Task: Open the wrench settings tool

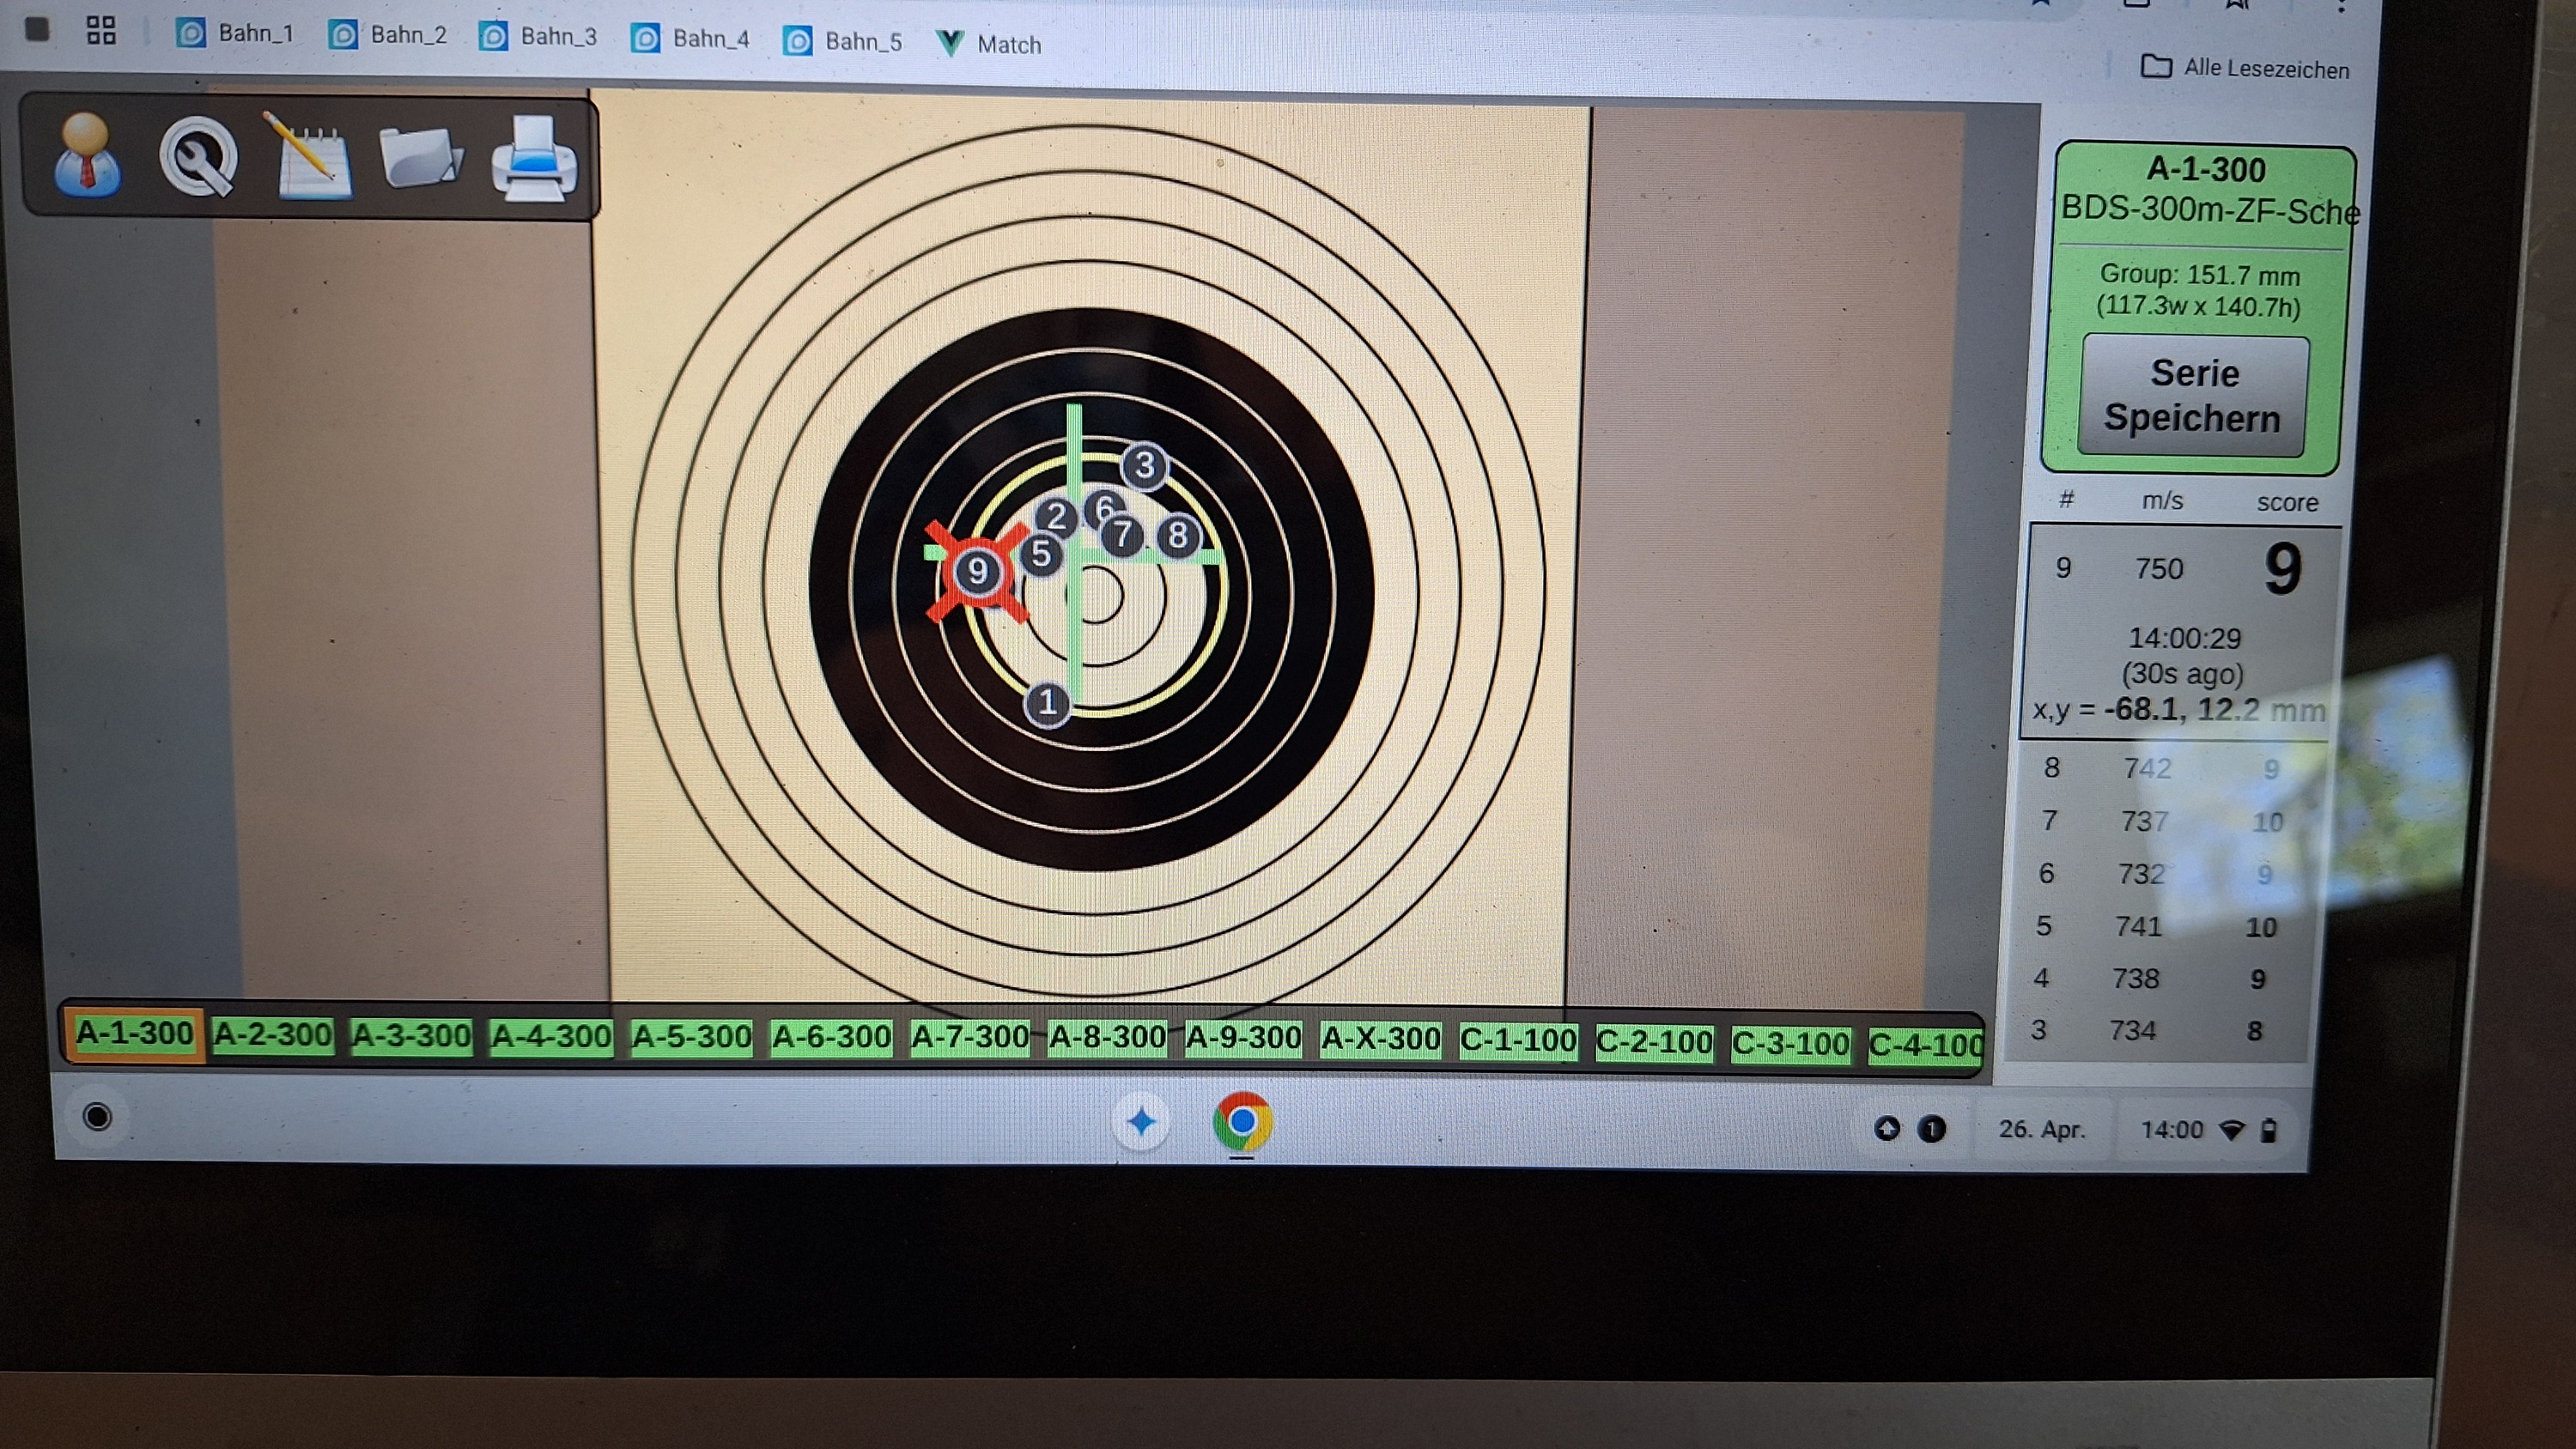Action: click(198, 156)
